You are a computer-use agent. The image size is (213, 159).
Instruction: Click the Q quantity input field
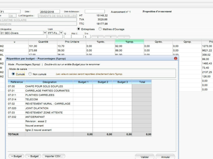pos(67,37)
